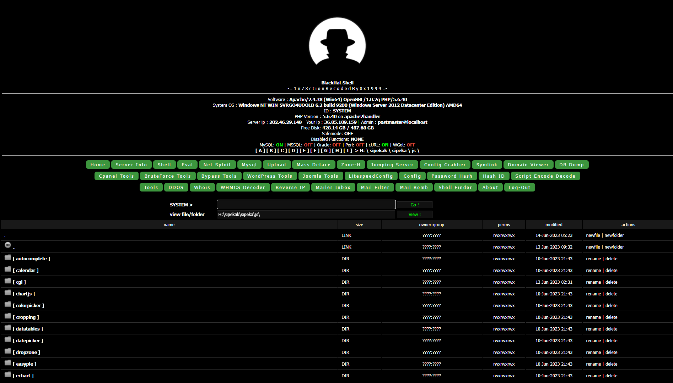673x383 pixels.
Task: Click the BlackHat Shell logo image
Action: 337,42
